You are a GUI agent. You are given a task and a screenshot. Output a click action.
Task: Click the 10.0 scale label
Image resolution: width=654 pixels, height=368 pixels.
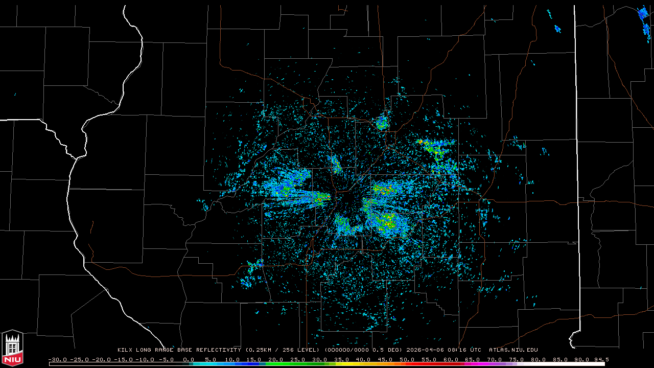232,360
